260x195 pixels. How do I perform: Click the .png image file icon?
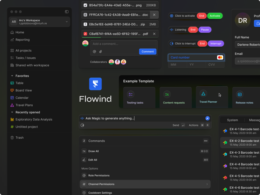[85, 5]
